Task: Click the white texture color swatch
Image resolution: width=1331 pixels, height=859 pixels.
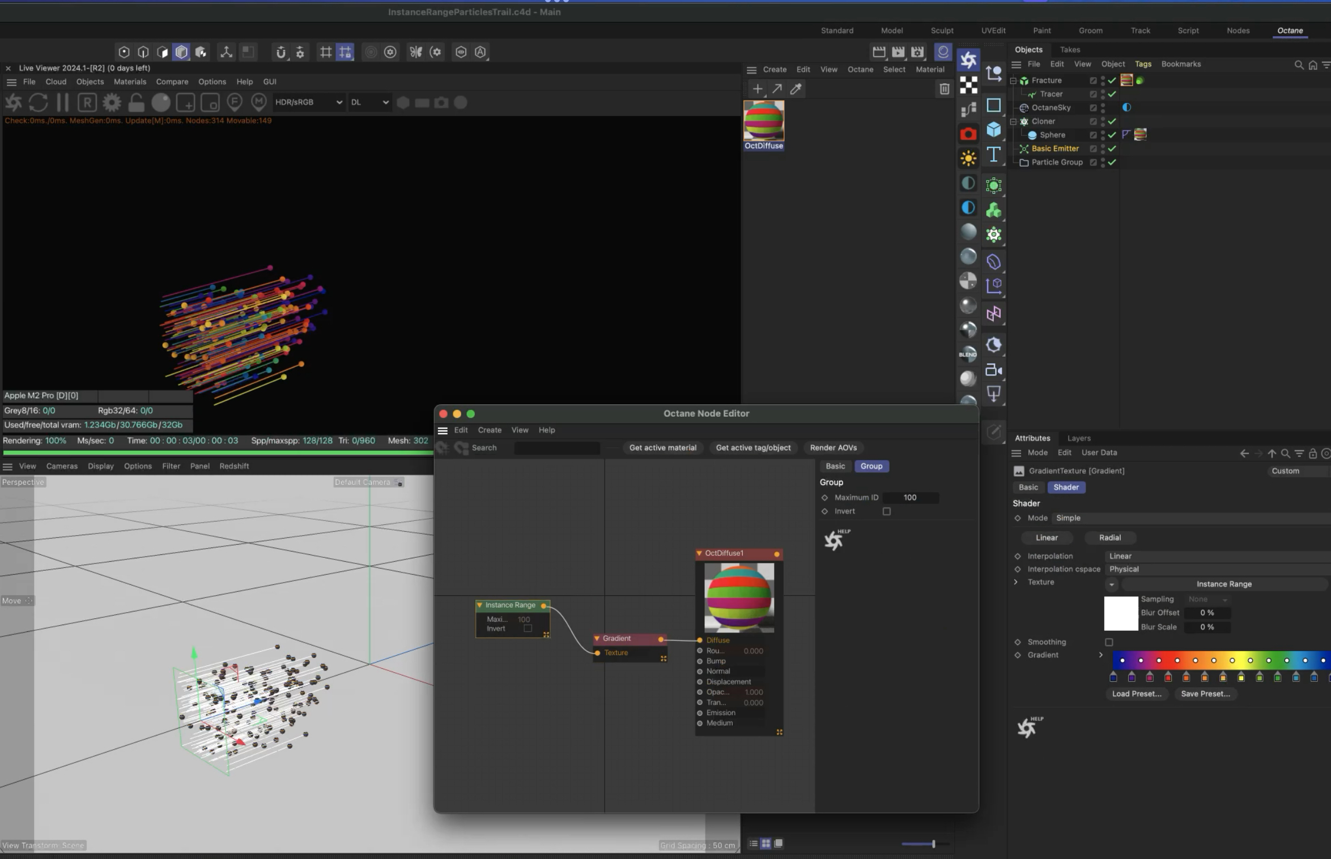Action: (1121, 613)
